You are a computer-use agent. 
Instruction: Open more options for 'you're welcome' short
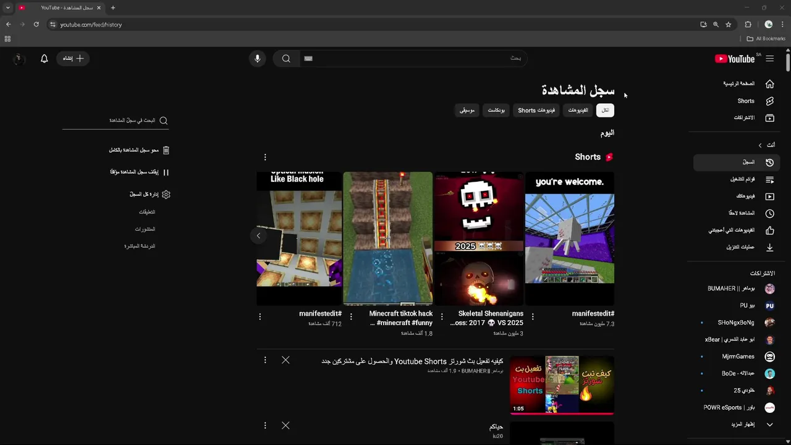(x=533, y=316)
